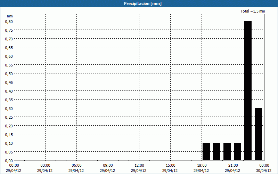Select the first bar just after 18:00
This screenshot has height=174, width=278.
click(206, 151)
